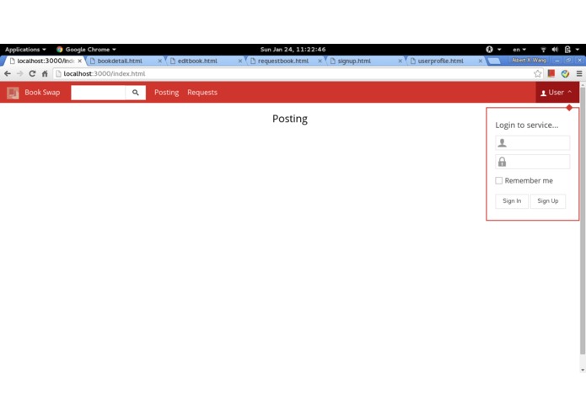Image resolution: width=586 pixels, height=416 pixels.
Task: Click the username input field
Action: (533, 143)
